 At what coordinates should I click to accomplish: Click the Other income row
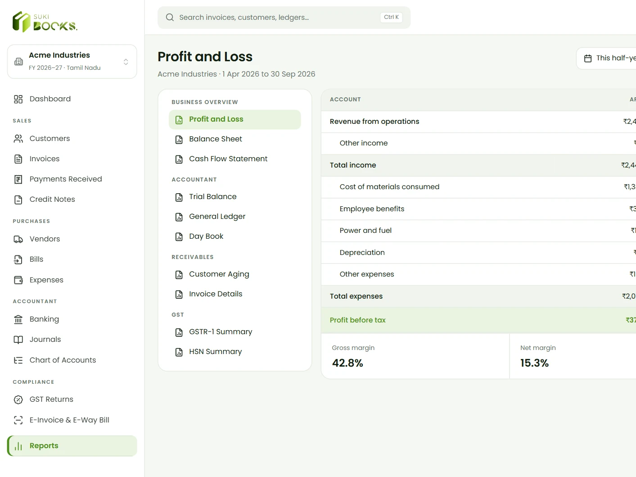click(478, 143)
